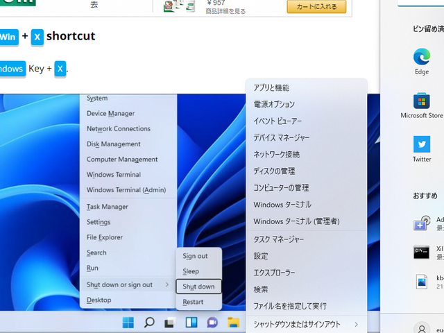Click the Task View icon in the article screenshot
This screenshot has width=444, height=333.
pyautogui.click(x=170, y=322)
